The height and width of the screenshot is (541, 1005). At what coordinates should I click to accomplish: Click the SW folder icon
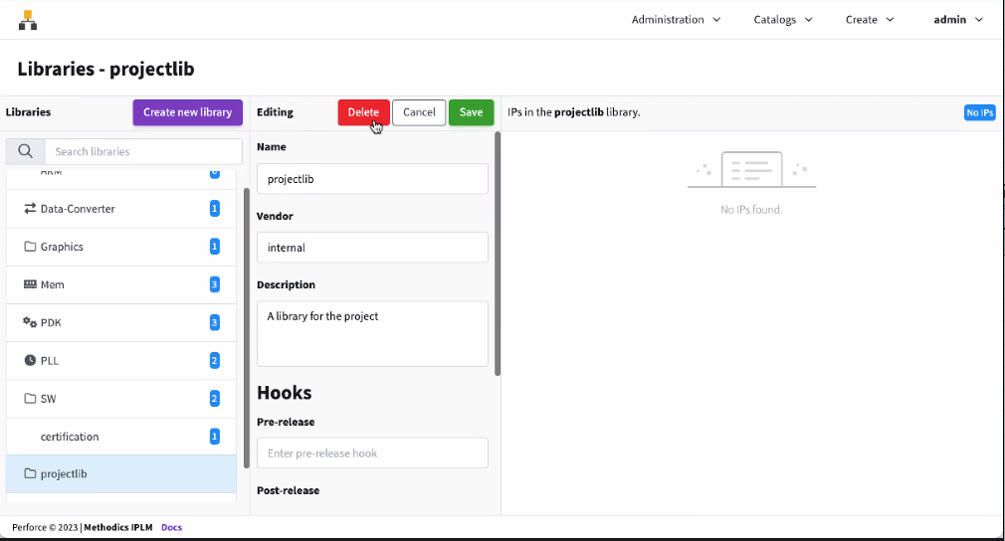click(x=30, y=399)
